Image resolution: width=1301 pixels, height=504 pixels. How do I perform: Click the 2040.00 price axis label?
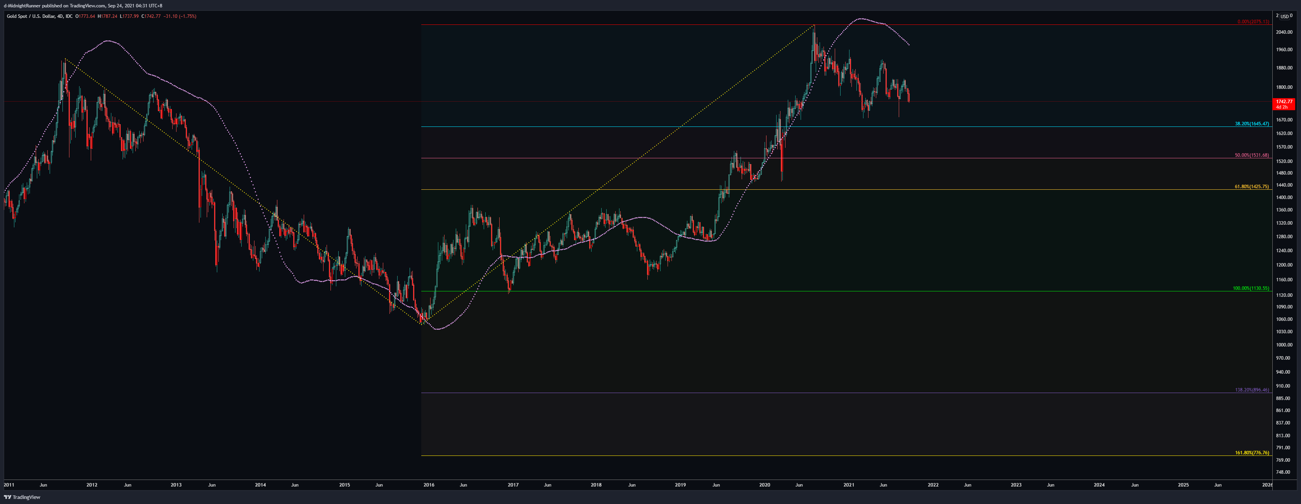click(1284, 32)
